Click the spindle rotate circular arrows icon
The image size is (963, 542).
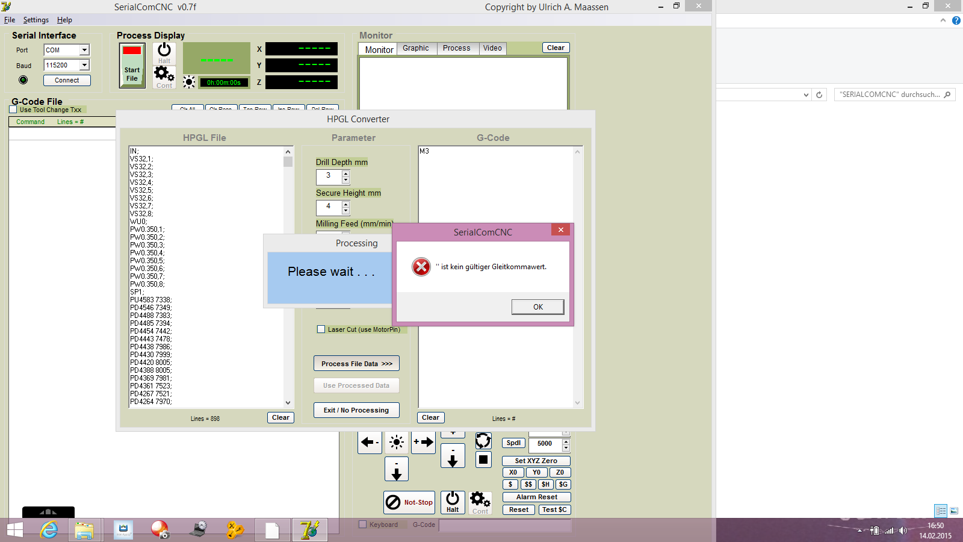[x=483, y=441]
